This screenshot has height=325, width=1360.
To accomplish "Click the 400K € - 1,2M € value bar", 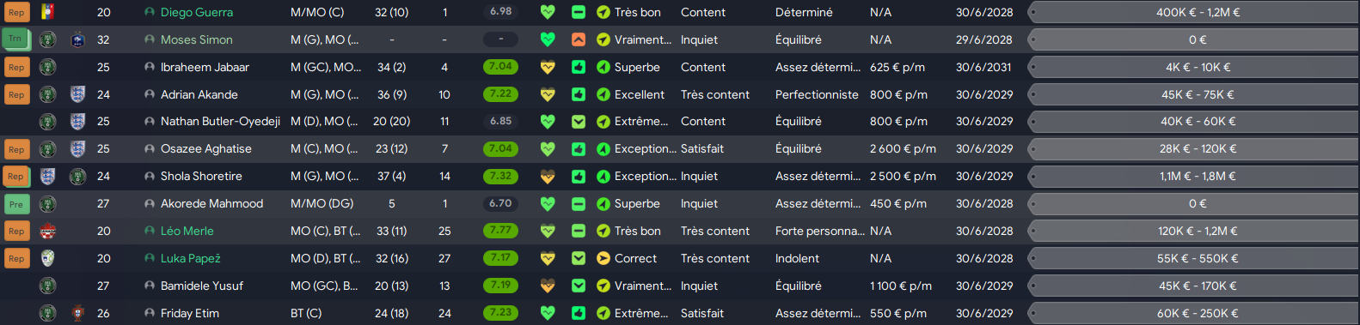I will point(1193,12).
